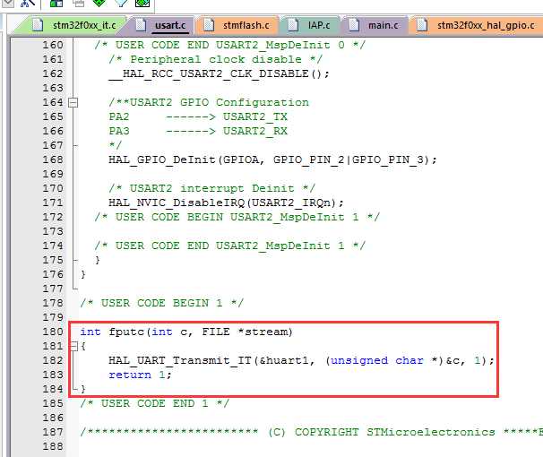The height and width of the screenshot is (457, 543).
Task: Click the "PA2 ------> USART2_TX" line
Action: (198, 116)
